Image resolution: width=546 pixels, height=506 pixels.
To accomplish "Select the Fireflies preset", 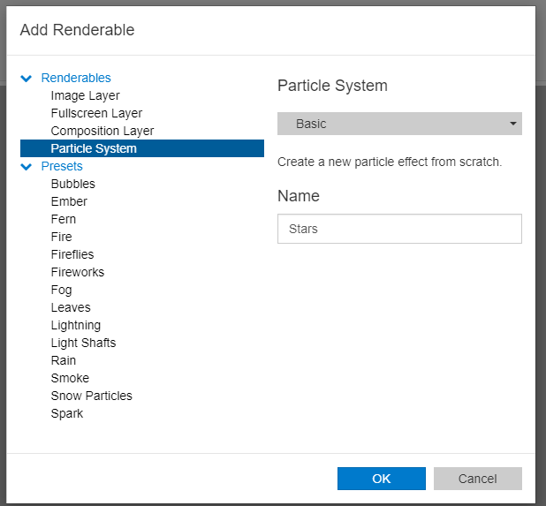I will [72, 254].
